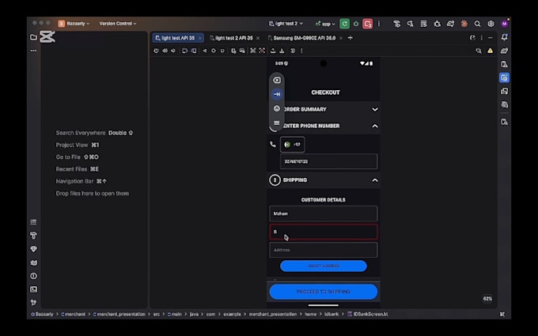538x336 pixels.
Task: Click home folder in the breadcrumb bar
Action: click(310, 314)
